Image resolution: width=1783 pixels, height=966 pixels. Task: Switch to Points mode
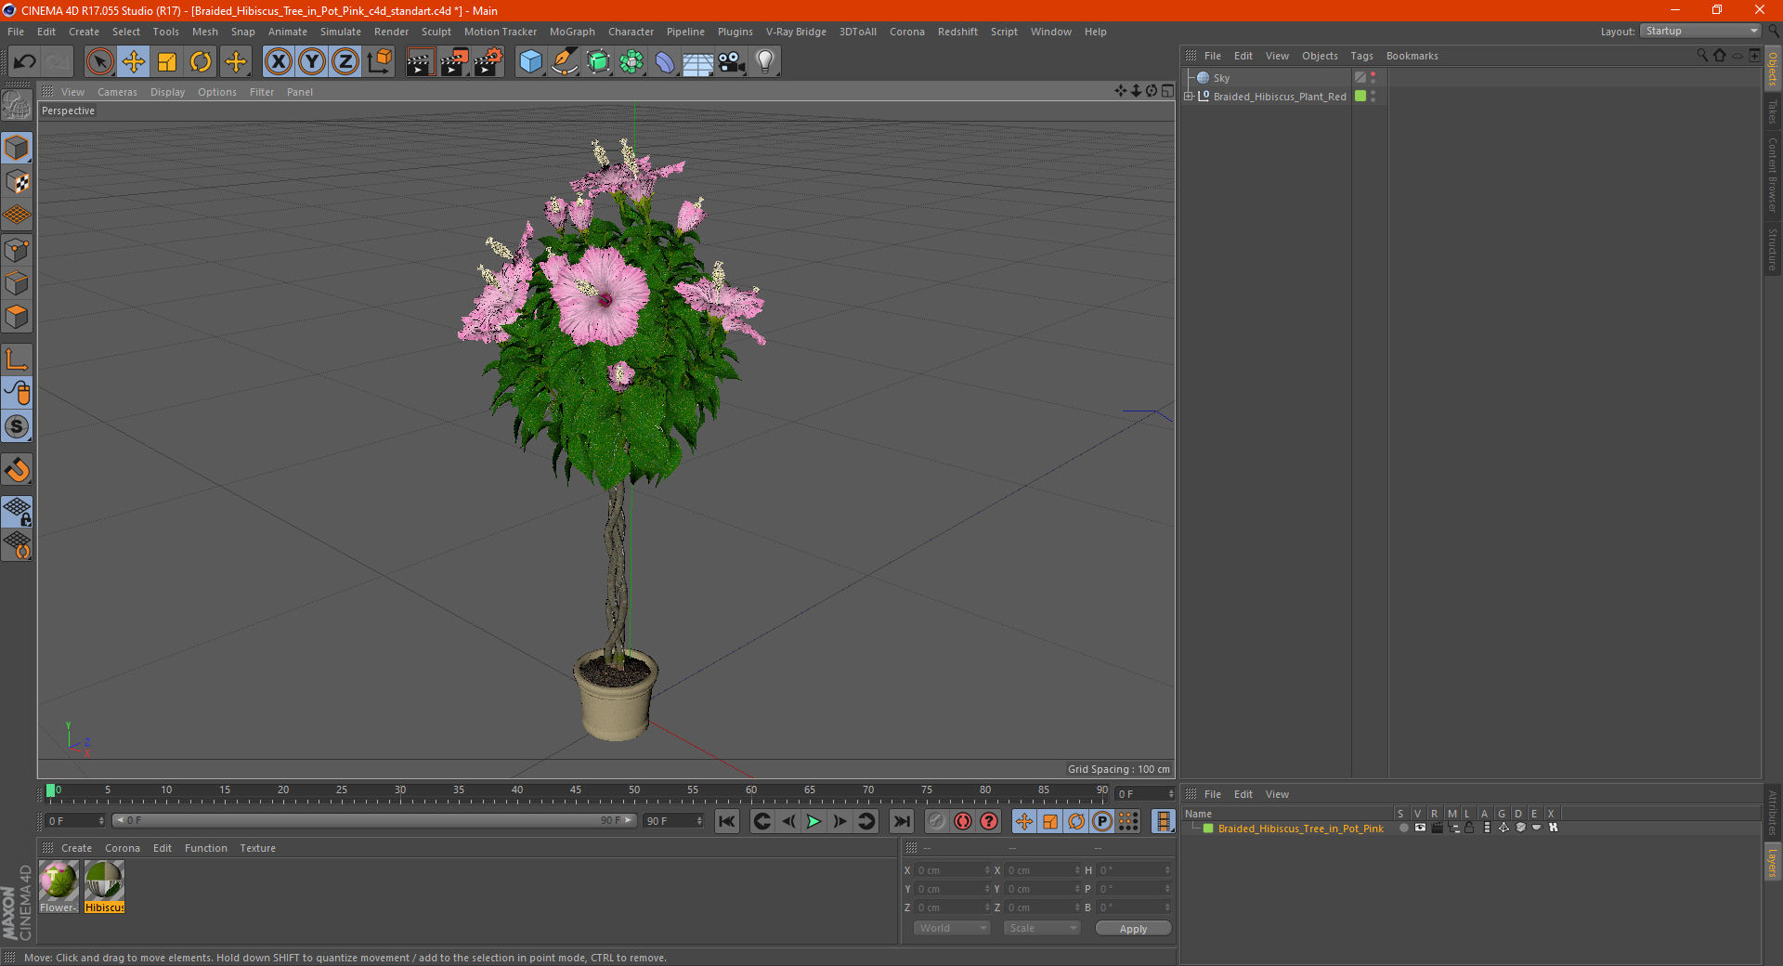[x=17, y=250]
